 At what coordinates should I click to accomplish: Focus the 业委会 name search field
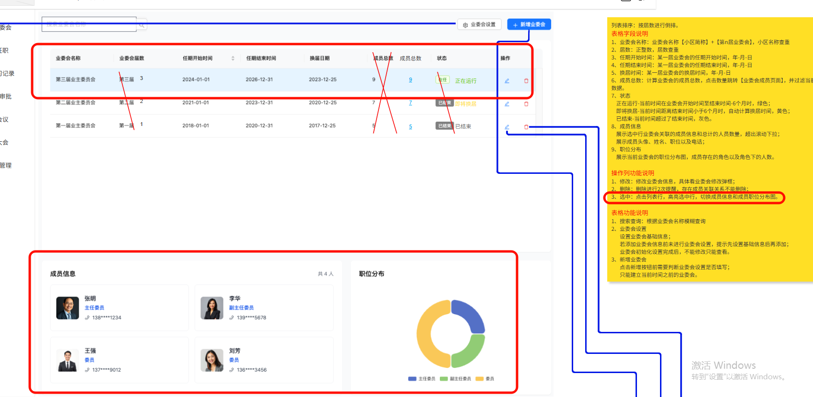click(x=89, y=24)
